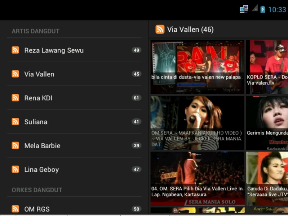Play OM.SERA MAAFKAN AKU HD video
The height and width of the screenshot is (216, 288).
pyautogui.click(x=198, y=123)
